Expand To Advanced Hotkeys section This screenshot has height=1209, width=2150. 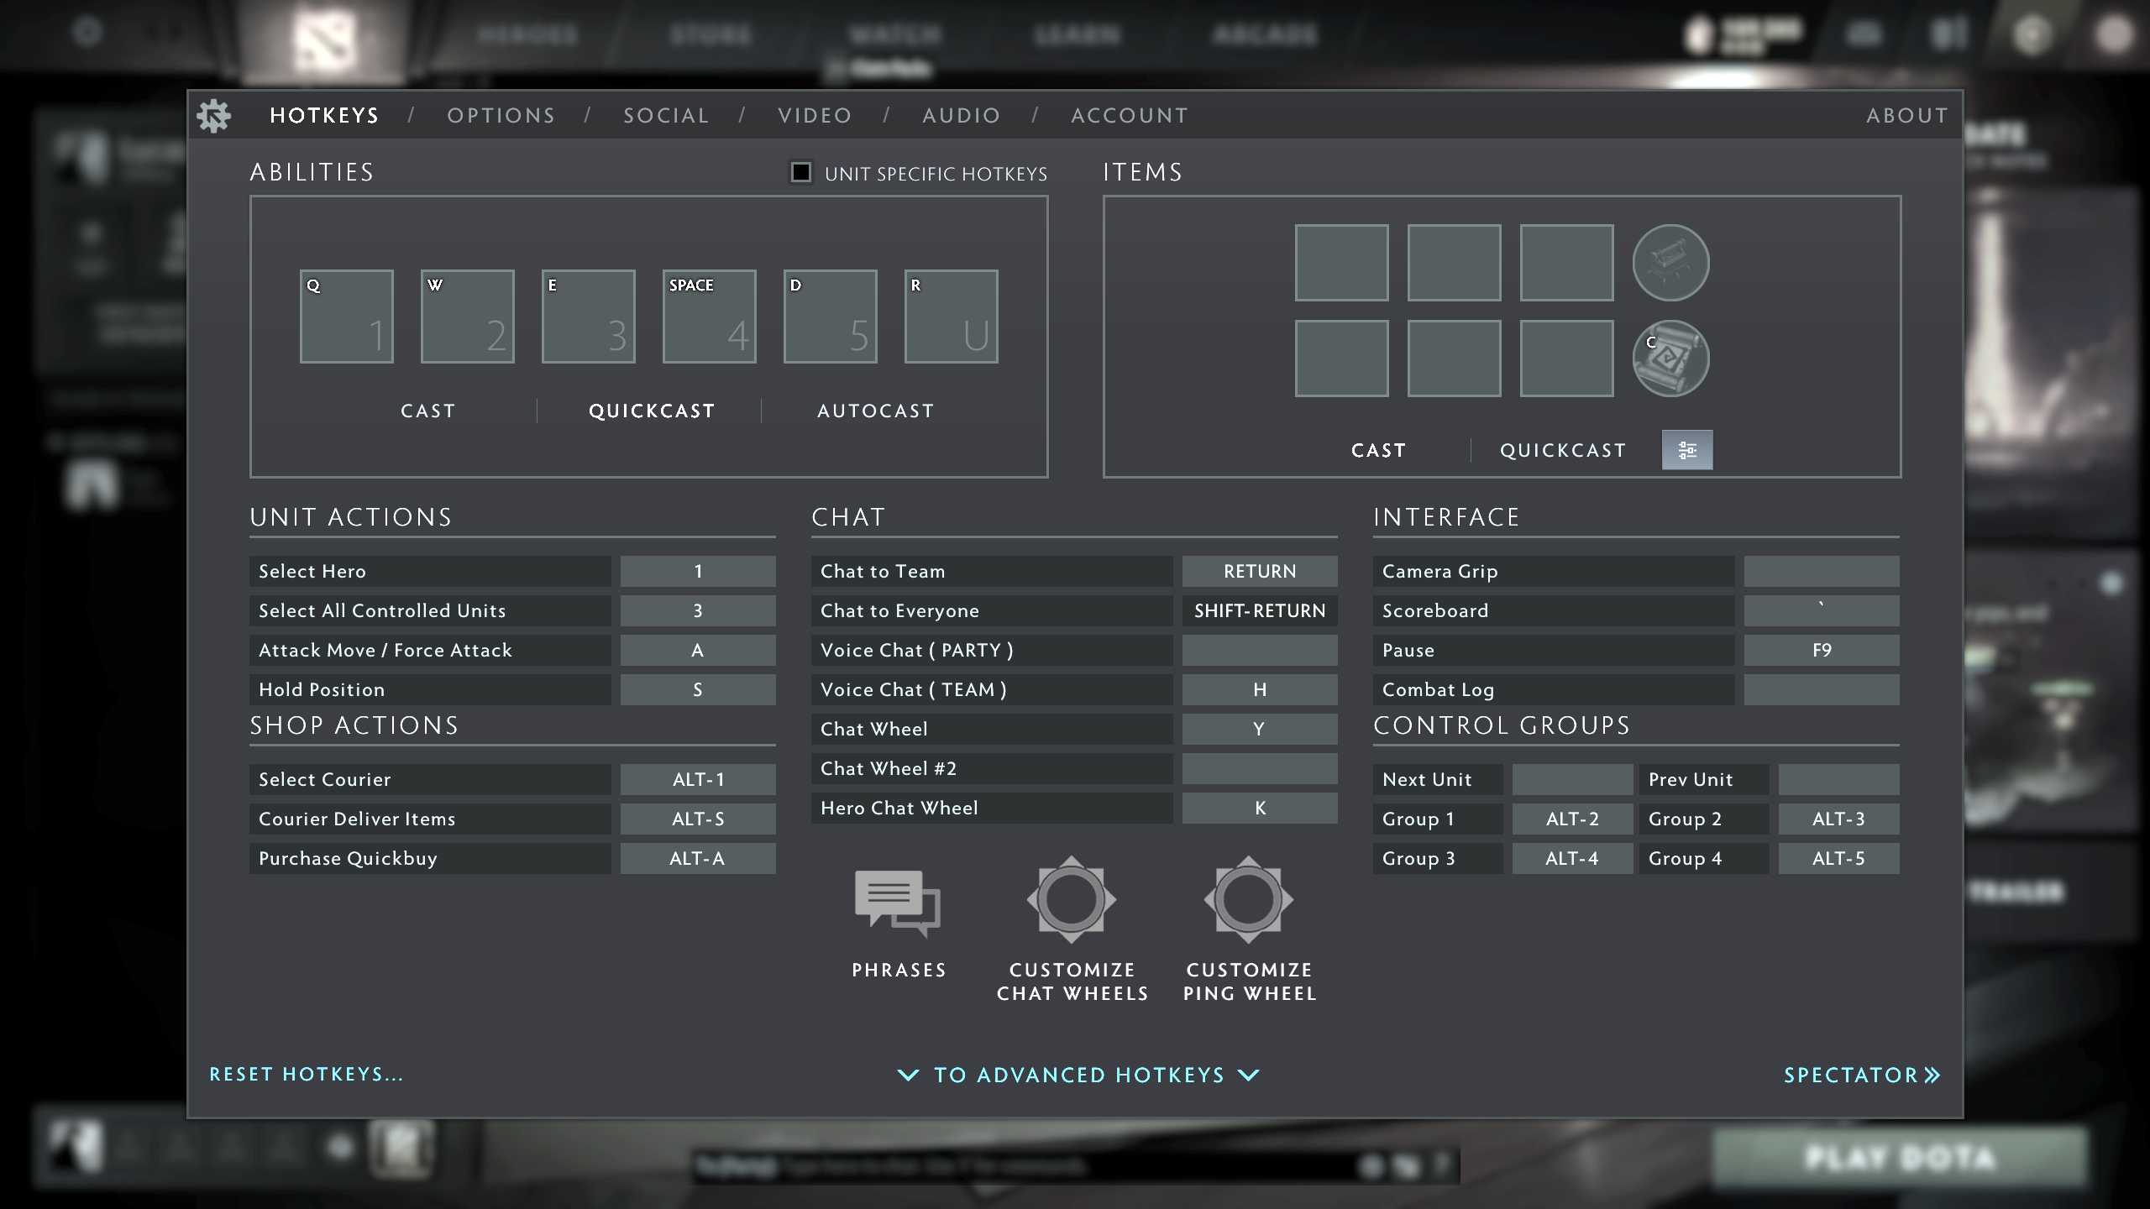1078,1075
